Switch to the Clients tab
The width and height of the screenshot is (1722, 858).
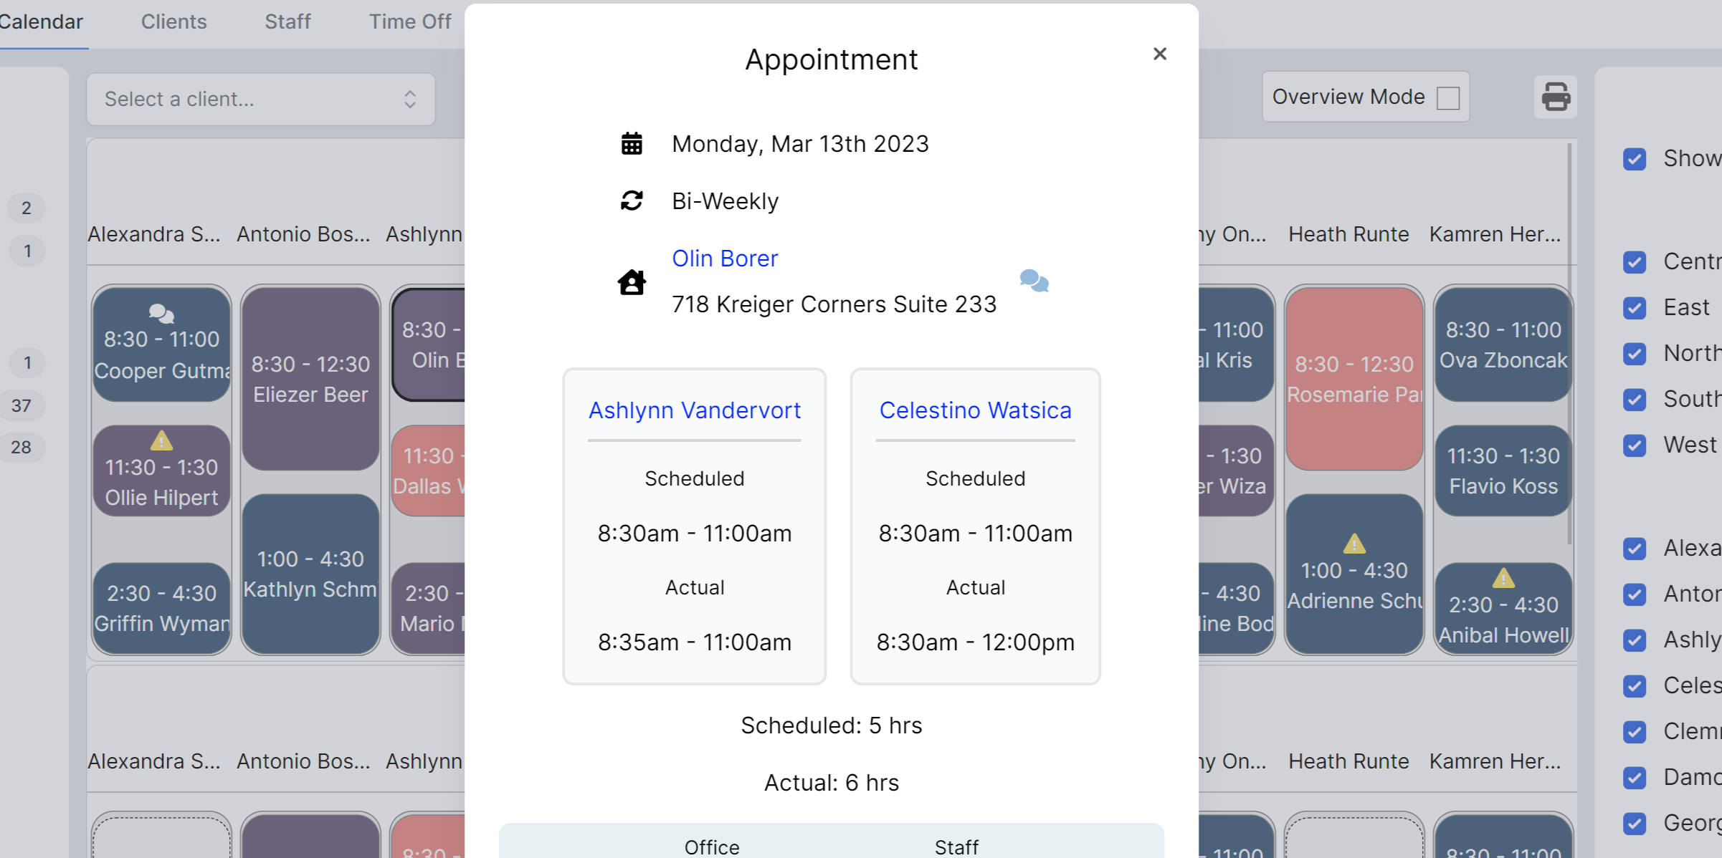tap(173, 21)
